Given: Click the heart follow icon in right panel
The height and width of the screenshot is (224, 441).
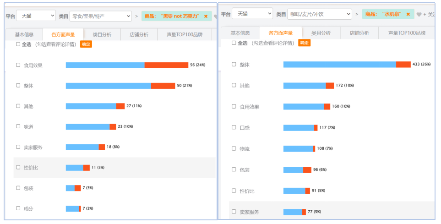Looking at the screenshot, I should coord(419,14).
